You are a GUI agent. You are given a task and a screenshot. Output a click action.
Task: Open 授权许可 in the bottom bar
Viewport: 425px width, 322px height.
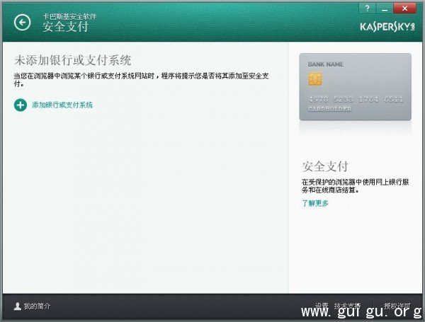pos(397,306)
